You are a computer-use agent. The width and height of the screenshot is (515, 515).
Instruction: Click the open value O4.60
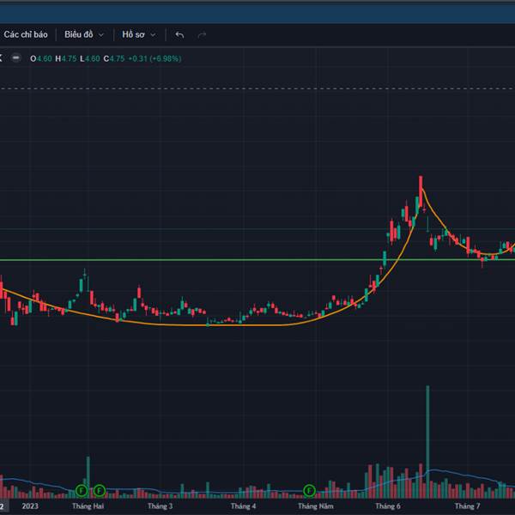pos(41,58)
